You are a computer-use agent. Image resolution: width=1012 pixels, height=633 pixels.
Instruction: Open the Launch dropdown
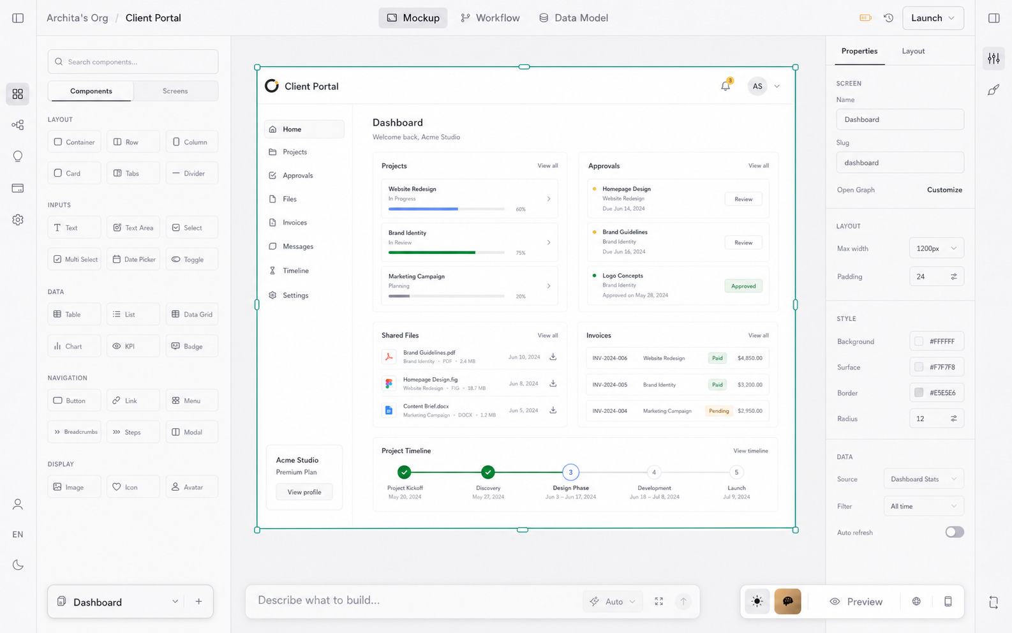tap(933, 18)
